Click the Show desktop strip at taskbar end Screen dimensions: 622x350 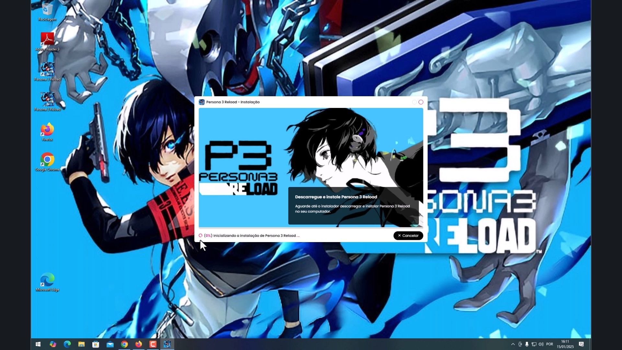coord(590,344)
